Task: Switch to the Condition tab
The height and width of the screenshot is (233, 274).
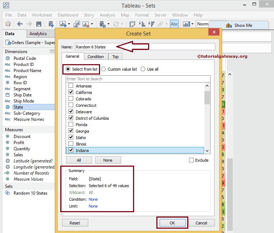Action: pos(96,57)
